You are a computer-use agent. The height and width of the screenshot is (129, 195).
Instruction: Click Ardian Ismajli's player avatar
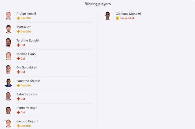pyautogui.click(x=8, y=16)
